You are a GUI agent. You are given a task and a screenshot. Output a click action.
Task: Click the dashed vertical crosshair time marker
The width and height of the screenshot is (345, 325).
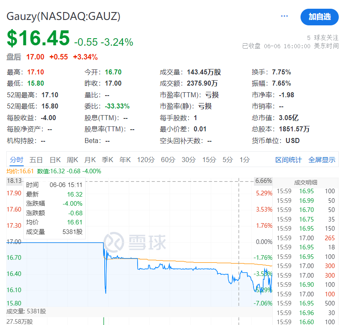tap(239, 242)
